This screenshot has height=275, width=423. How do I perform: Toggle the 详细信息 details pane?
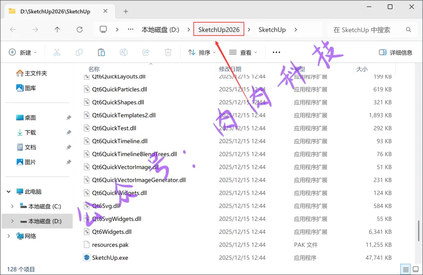tap(396, 52)
